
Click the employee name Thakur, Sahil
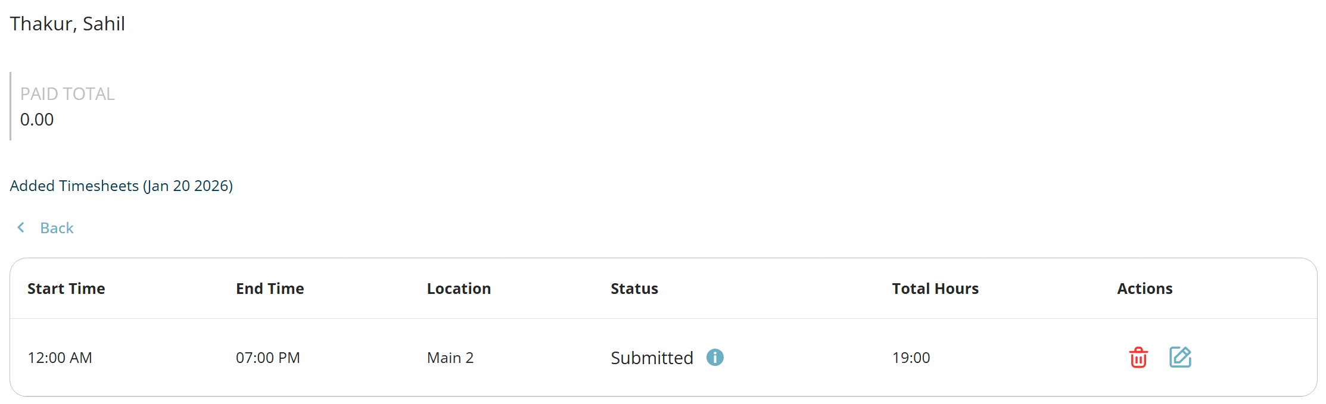click(x=67, y=24)
